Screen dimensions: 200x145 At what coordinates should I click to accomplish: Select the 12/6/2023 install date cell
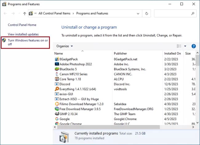pyautogui.click(x=171, y=84)
